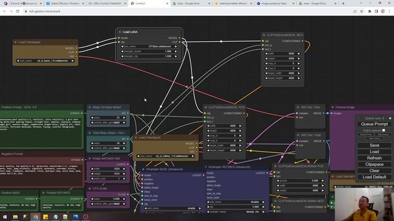Click the share page icon in address bar
The width and height of the screenshot is (394, 221).
click(355, 12)
